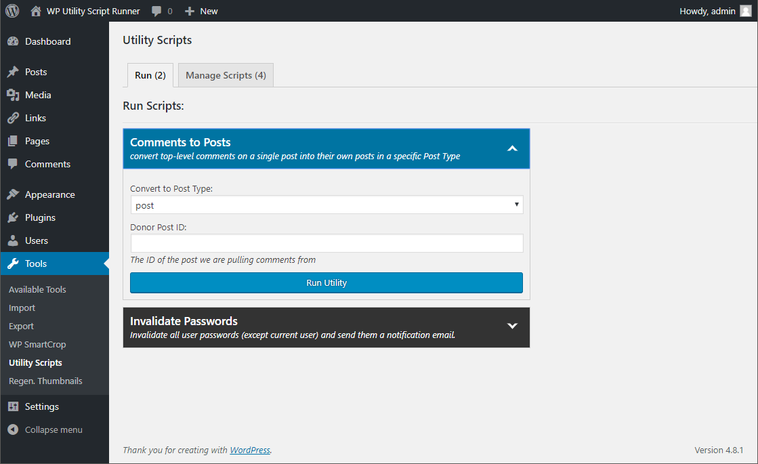Screen dimensions: 758x464
Task: Open the Export submenu link
Action: pos(21,326)
